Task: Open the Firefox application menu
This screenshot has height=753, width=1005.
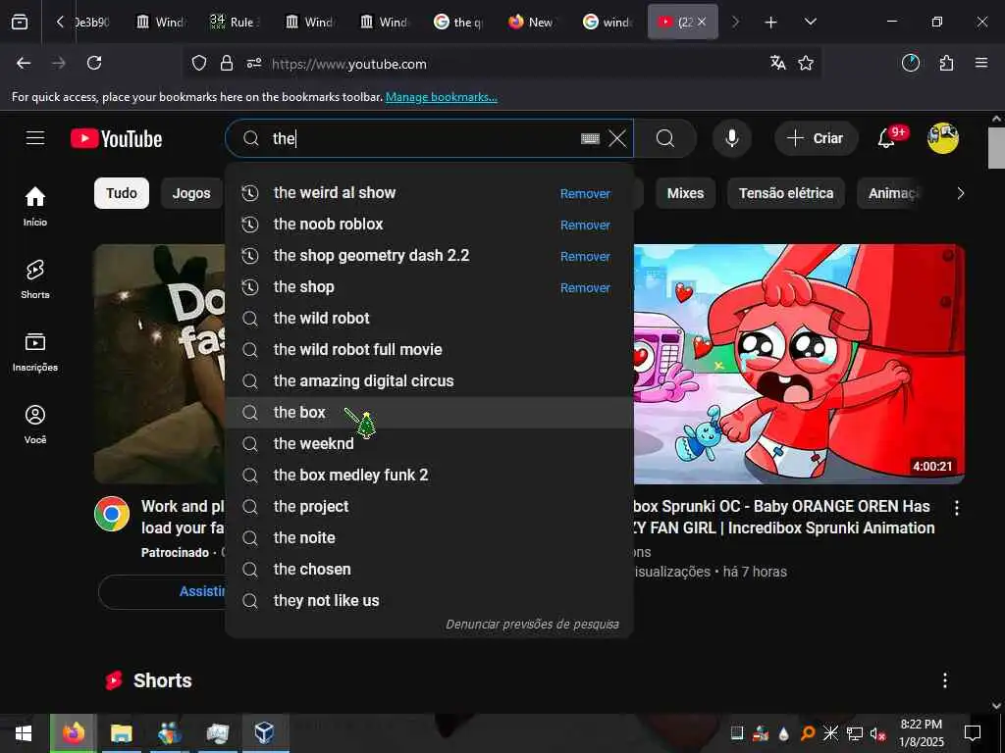Action: pyautogui.click(x=981, y=63)
